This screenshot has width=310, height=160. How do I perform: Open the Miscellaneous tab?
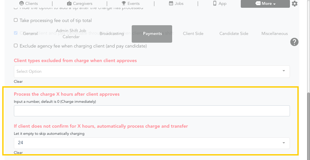pyautogui.click(x=274, y=34)
